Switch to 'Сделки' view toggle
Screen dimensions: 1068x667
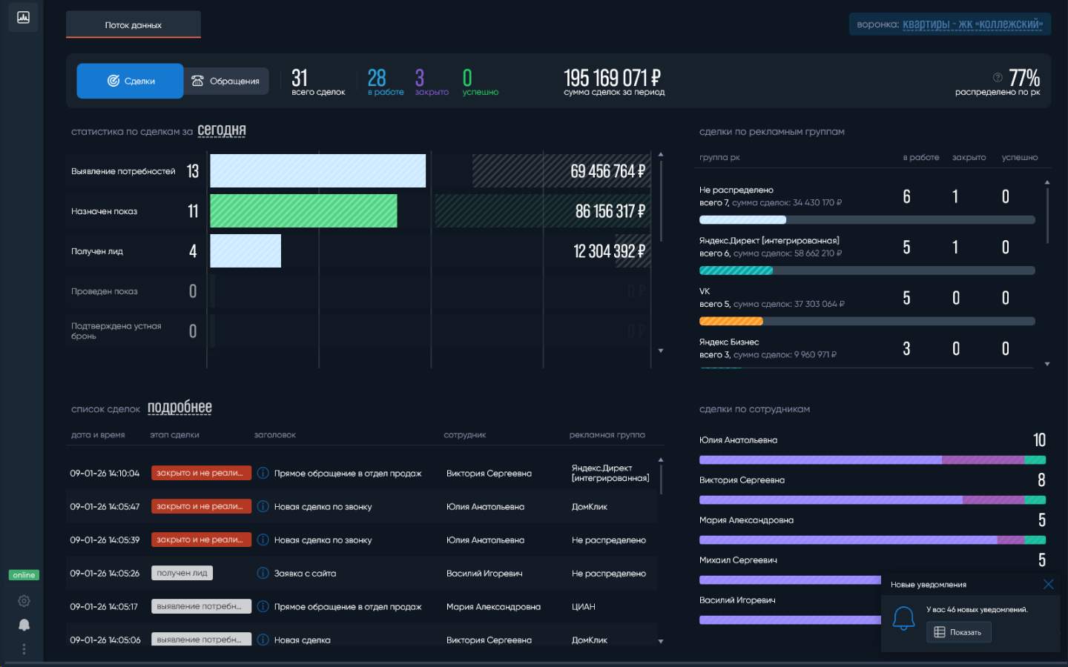tap(131, 81)
